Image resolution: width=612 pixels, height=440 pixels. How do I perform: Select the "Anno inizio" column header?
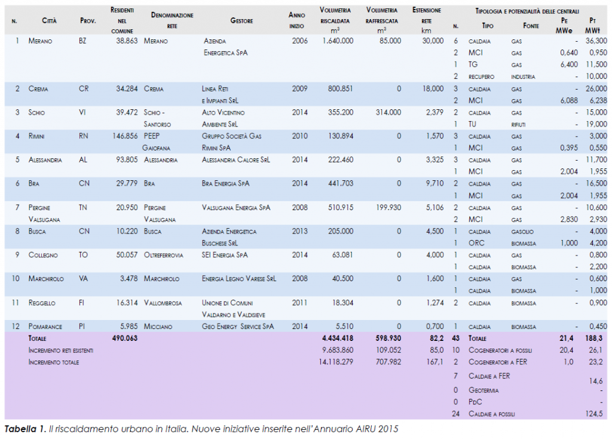click(x=296, y=20)
